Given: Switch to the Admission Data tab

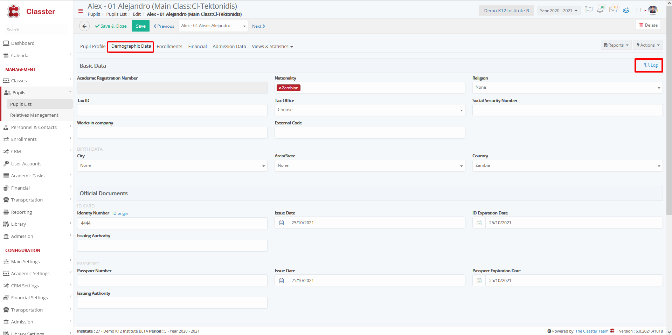Looking at the screenshot, I should click(x=229, y=46).
